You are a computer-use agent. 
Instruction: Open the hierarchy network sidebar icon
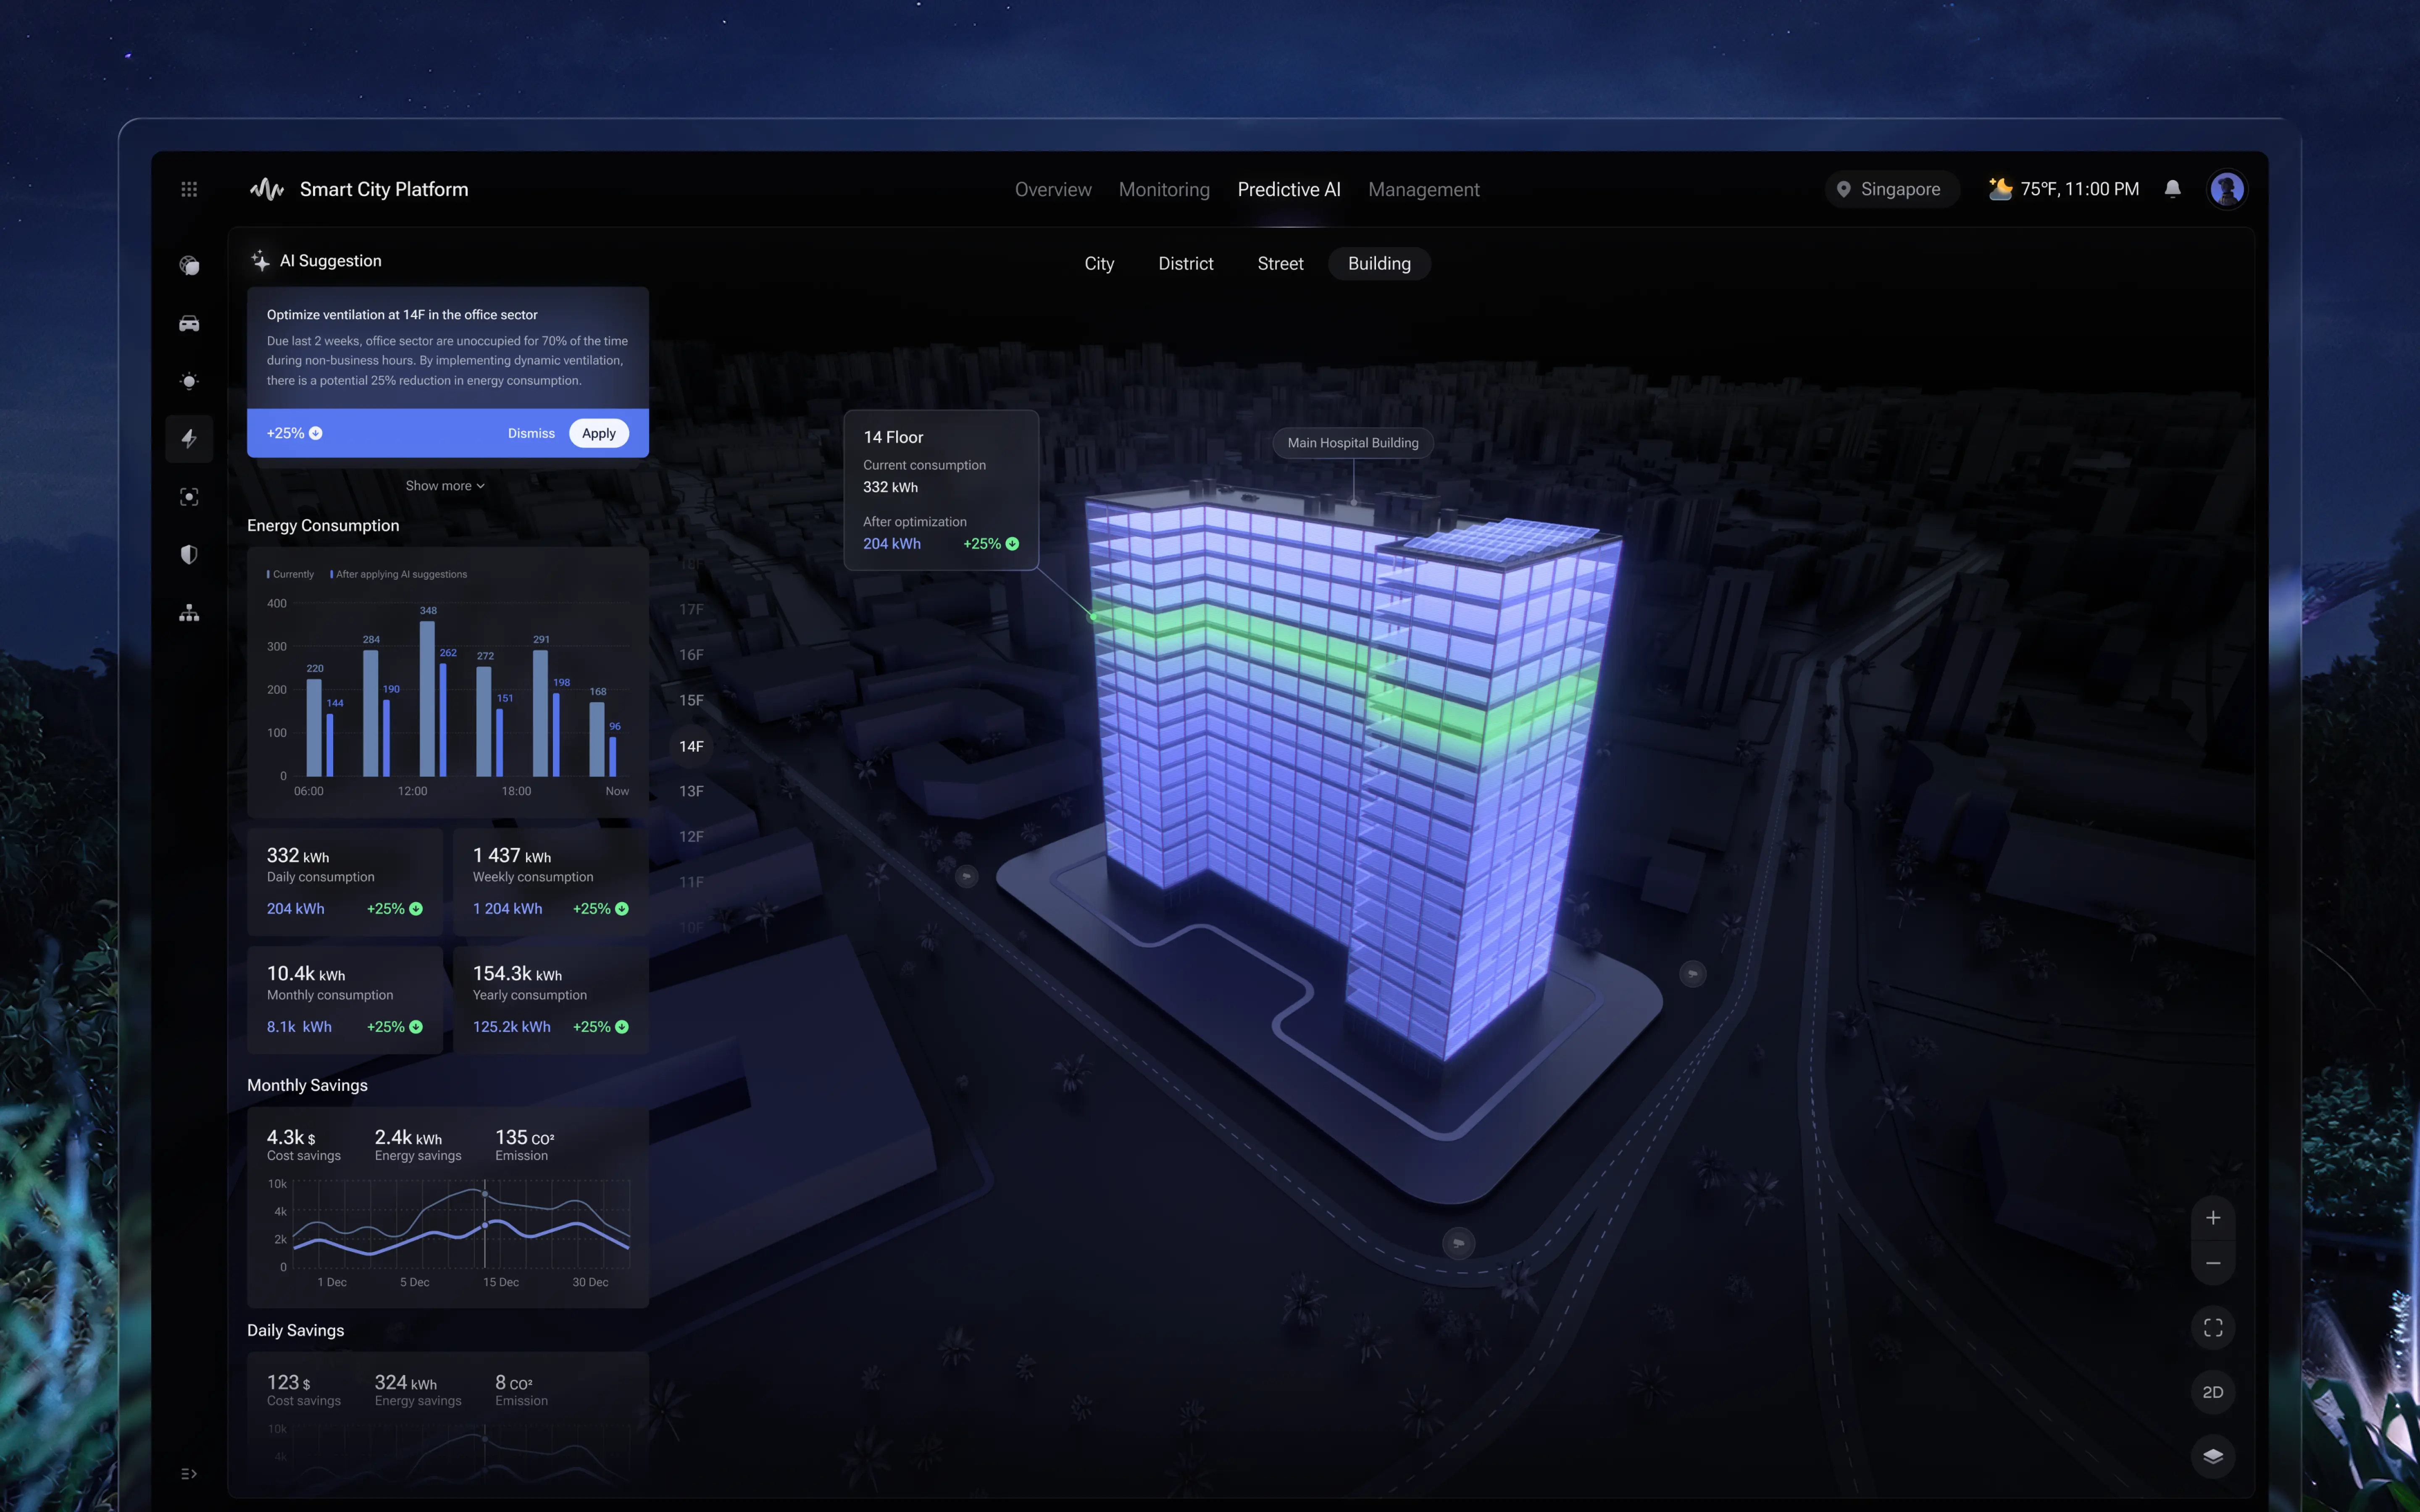click(189, 613)
